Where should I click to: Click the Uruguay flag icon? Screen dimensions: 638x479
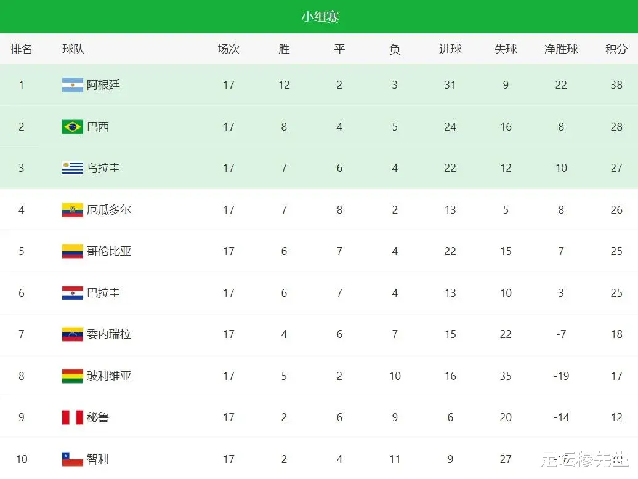[x=72, y=168]
